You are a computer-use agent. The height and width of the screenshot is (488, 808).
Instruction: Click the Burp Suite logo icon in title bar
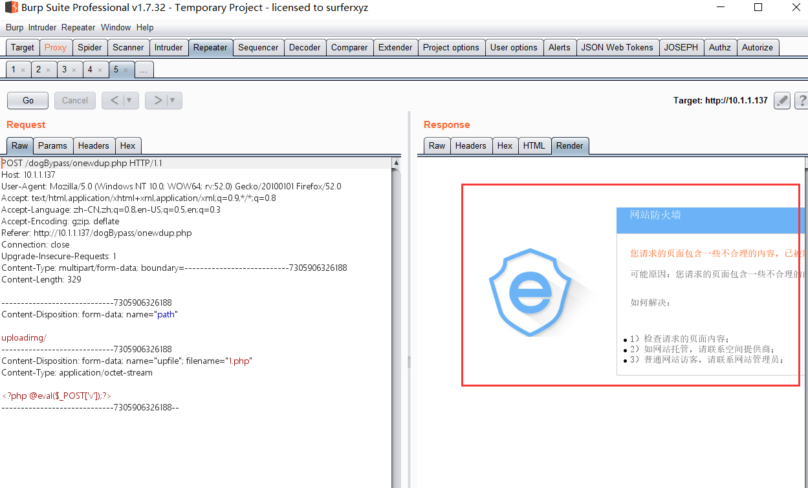pos(12,8)
